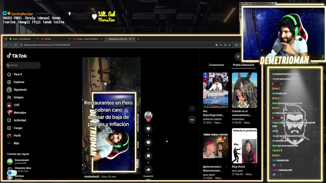Save video with the bookmark icon
Image resolution: width=326 pixels, height=183 pixels.
(x=148, y=156)
